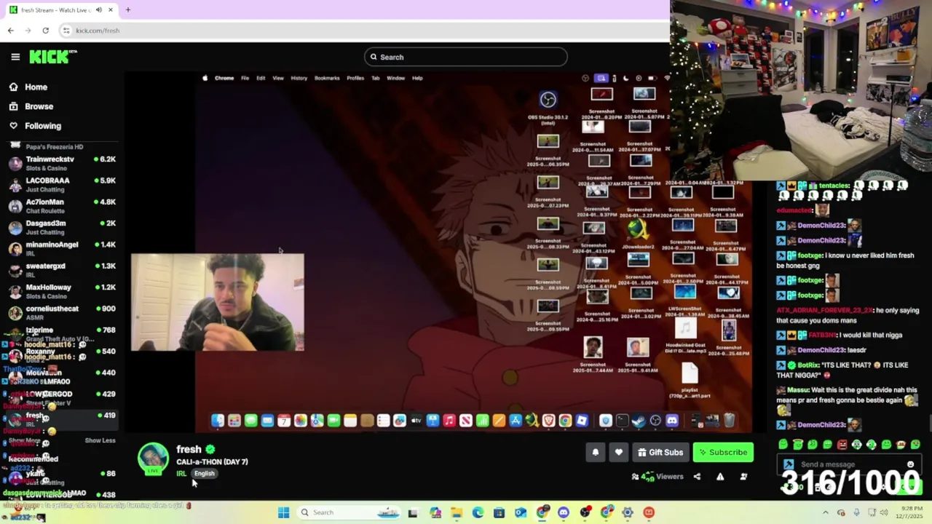Open App Store in streamed Dock
Screen dimensions: 932x524
pyautogui.click(x=516, y=421)
